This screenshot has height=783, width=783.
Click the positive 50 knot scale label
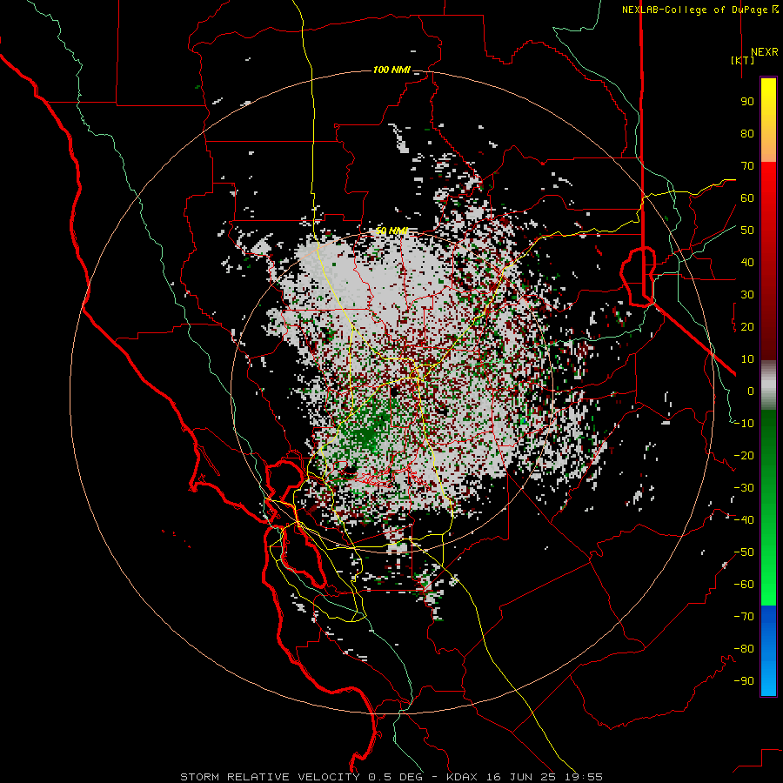pyautogui.click(x=747, y=231)
